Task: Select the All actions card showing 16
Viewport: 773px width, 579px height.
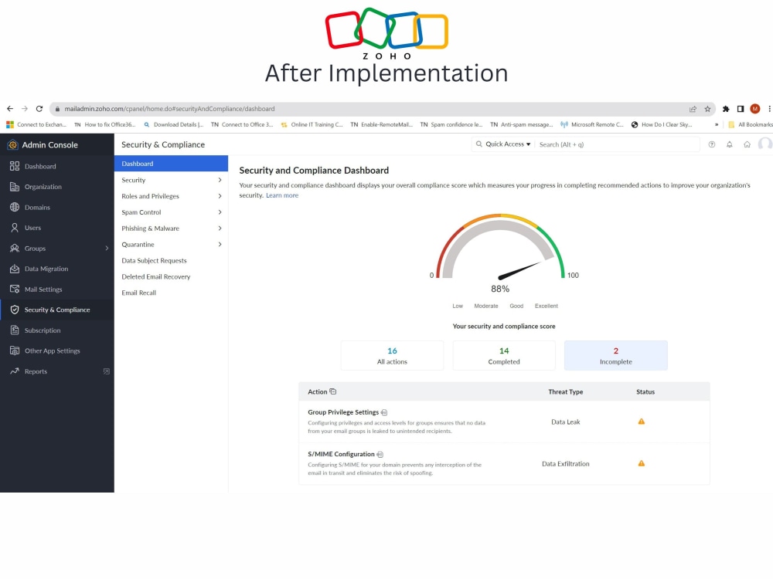Action: click(x=392, y=355)
